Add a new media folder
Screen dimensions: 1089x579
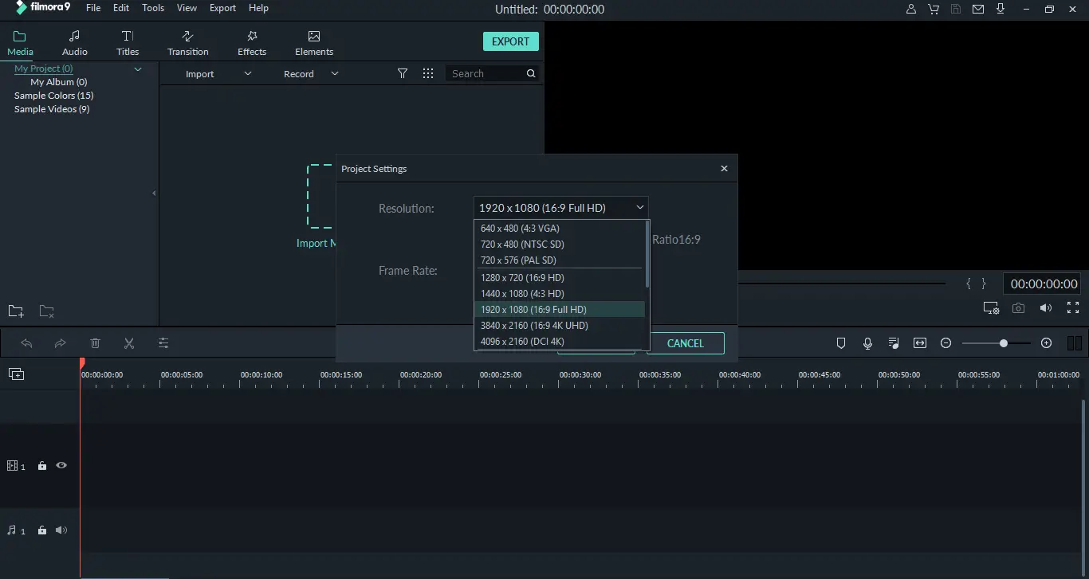coord(16,311)
